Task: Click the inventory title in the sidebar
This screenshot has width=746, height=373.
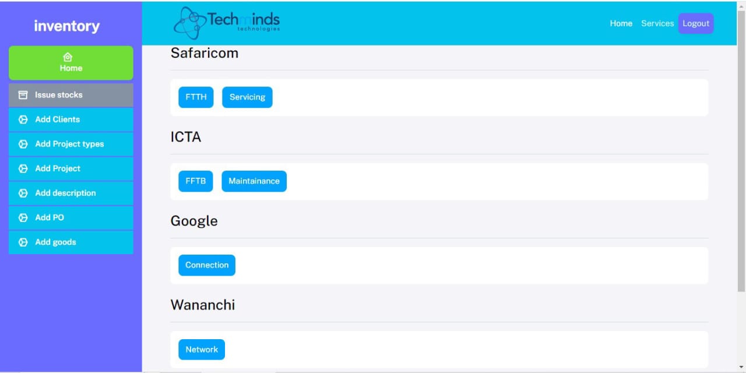Action: click(67, 26)
